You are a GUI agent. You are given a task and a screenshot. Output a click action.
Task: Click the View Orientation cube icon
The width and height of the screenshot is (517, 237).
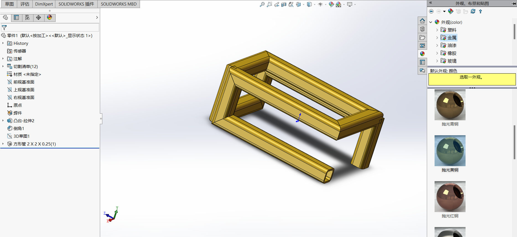point(298,4)
